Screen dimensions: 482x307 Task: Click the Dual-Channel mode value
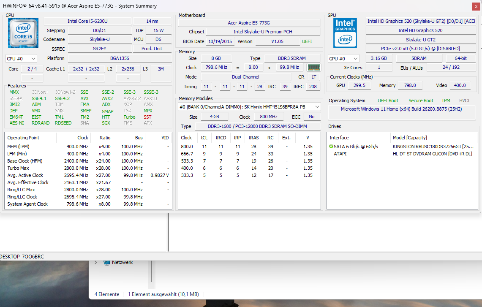tap(245, 77)
